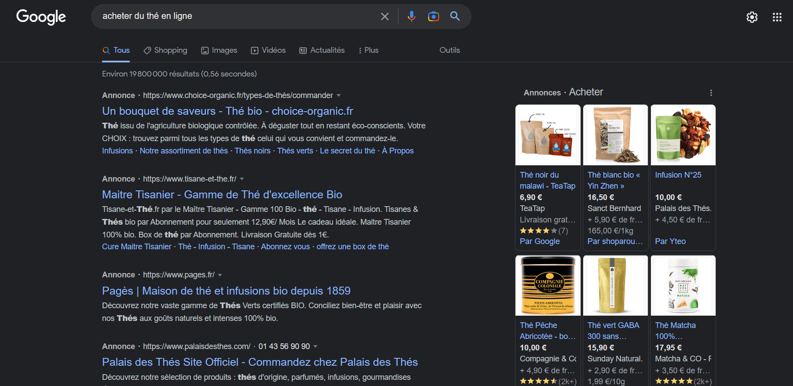The height and width of the screenshot is (386, 793).
Task: Open 'Pagès | Maison de thé' result
Action: pos(226,291)
